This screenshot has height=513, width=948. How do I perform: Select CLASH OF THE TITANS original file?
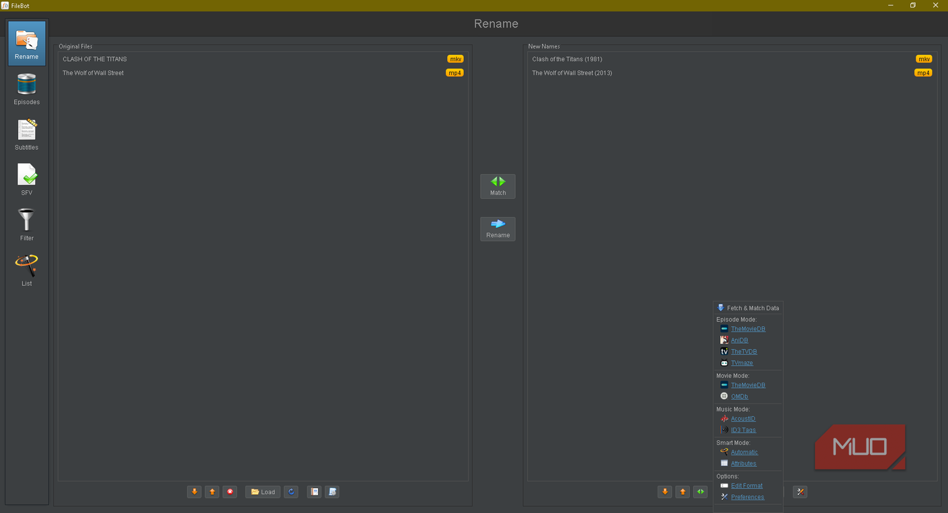tap(263, 59)
